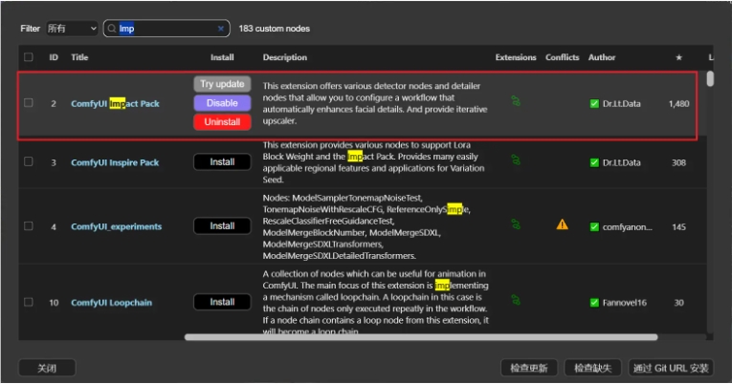Image resolution: width=732 pixels, height=384 pixels.
Task: Click author Dr.Lt.Data in Impact Pack row
Action: (621, 104)
